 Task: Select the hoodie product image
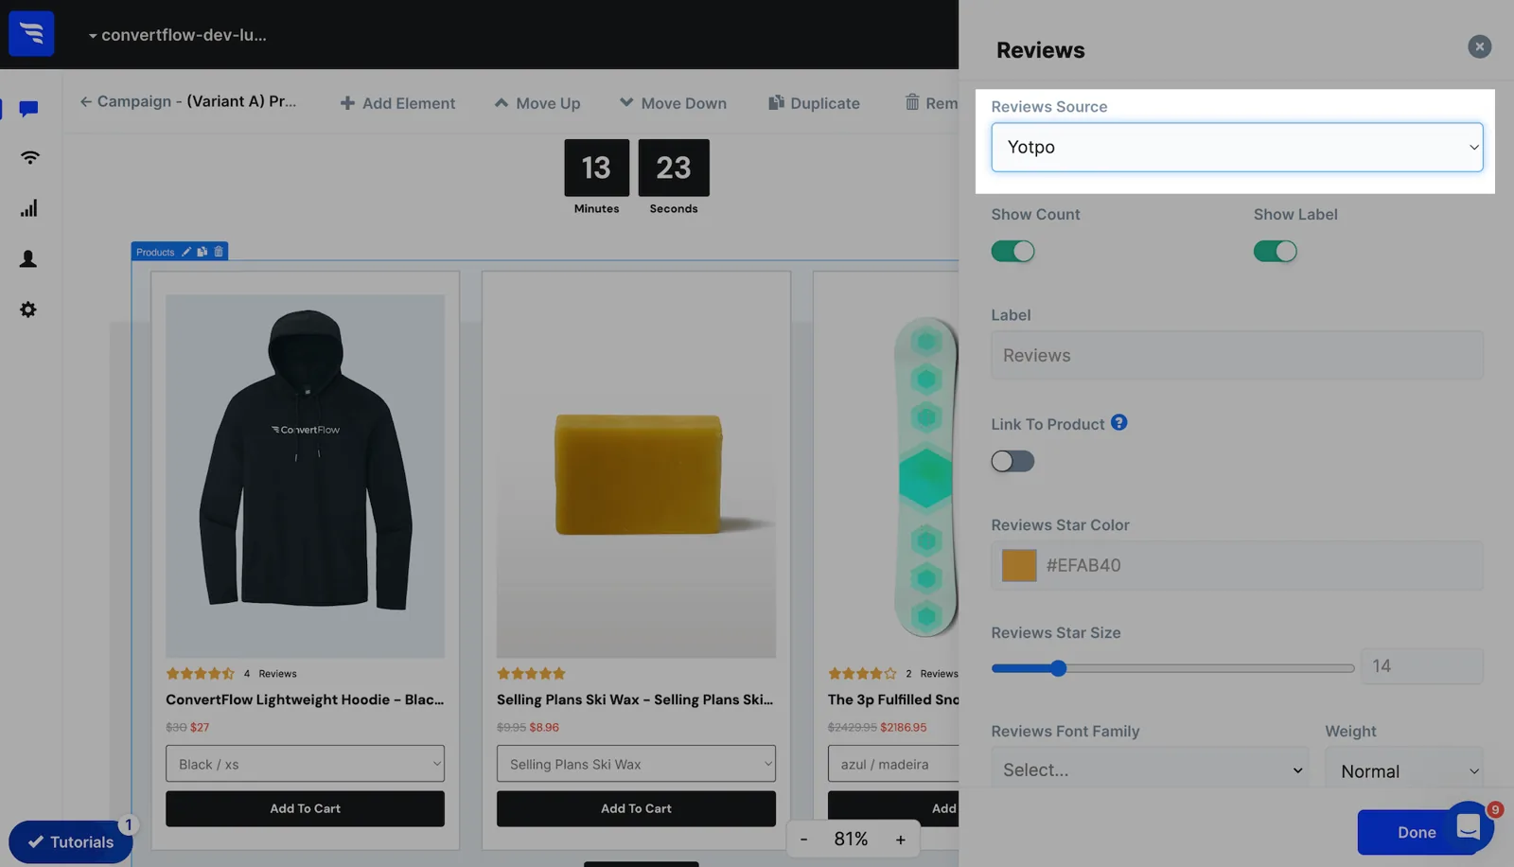305,476
